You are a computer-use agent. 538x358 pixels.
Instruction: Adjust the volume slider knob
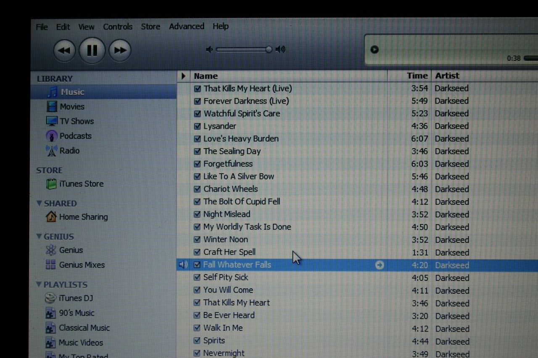(x=269, y=50)
